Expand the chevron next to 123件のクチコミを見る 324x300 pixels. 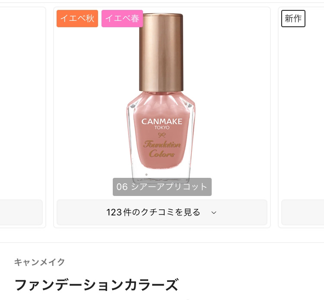[x=214, y=212]
